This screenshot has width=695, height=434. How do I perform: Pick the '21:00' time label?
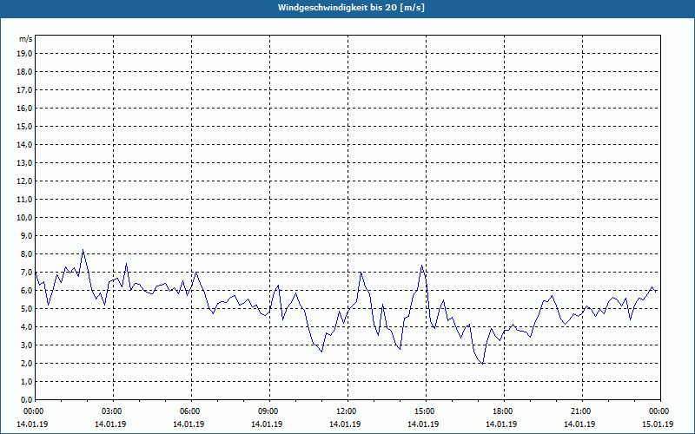(581, 411)
